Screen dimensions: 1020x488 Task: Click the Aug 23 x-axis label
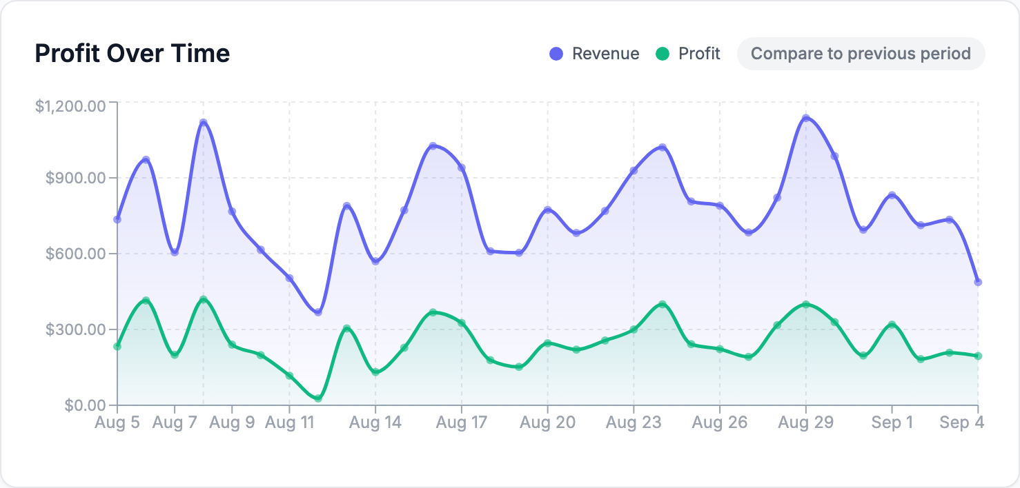(634, 423)
